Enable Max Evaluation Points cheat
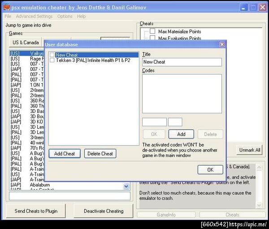The width and height of the screenshot is (269, 229). pyautogui.click(x=152, y=38)
